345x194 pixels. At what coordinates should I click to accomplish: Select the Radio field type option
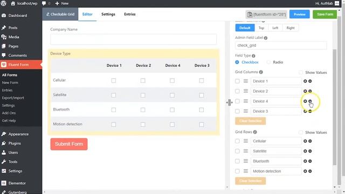268,63
